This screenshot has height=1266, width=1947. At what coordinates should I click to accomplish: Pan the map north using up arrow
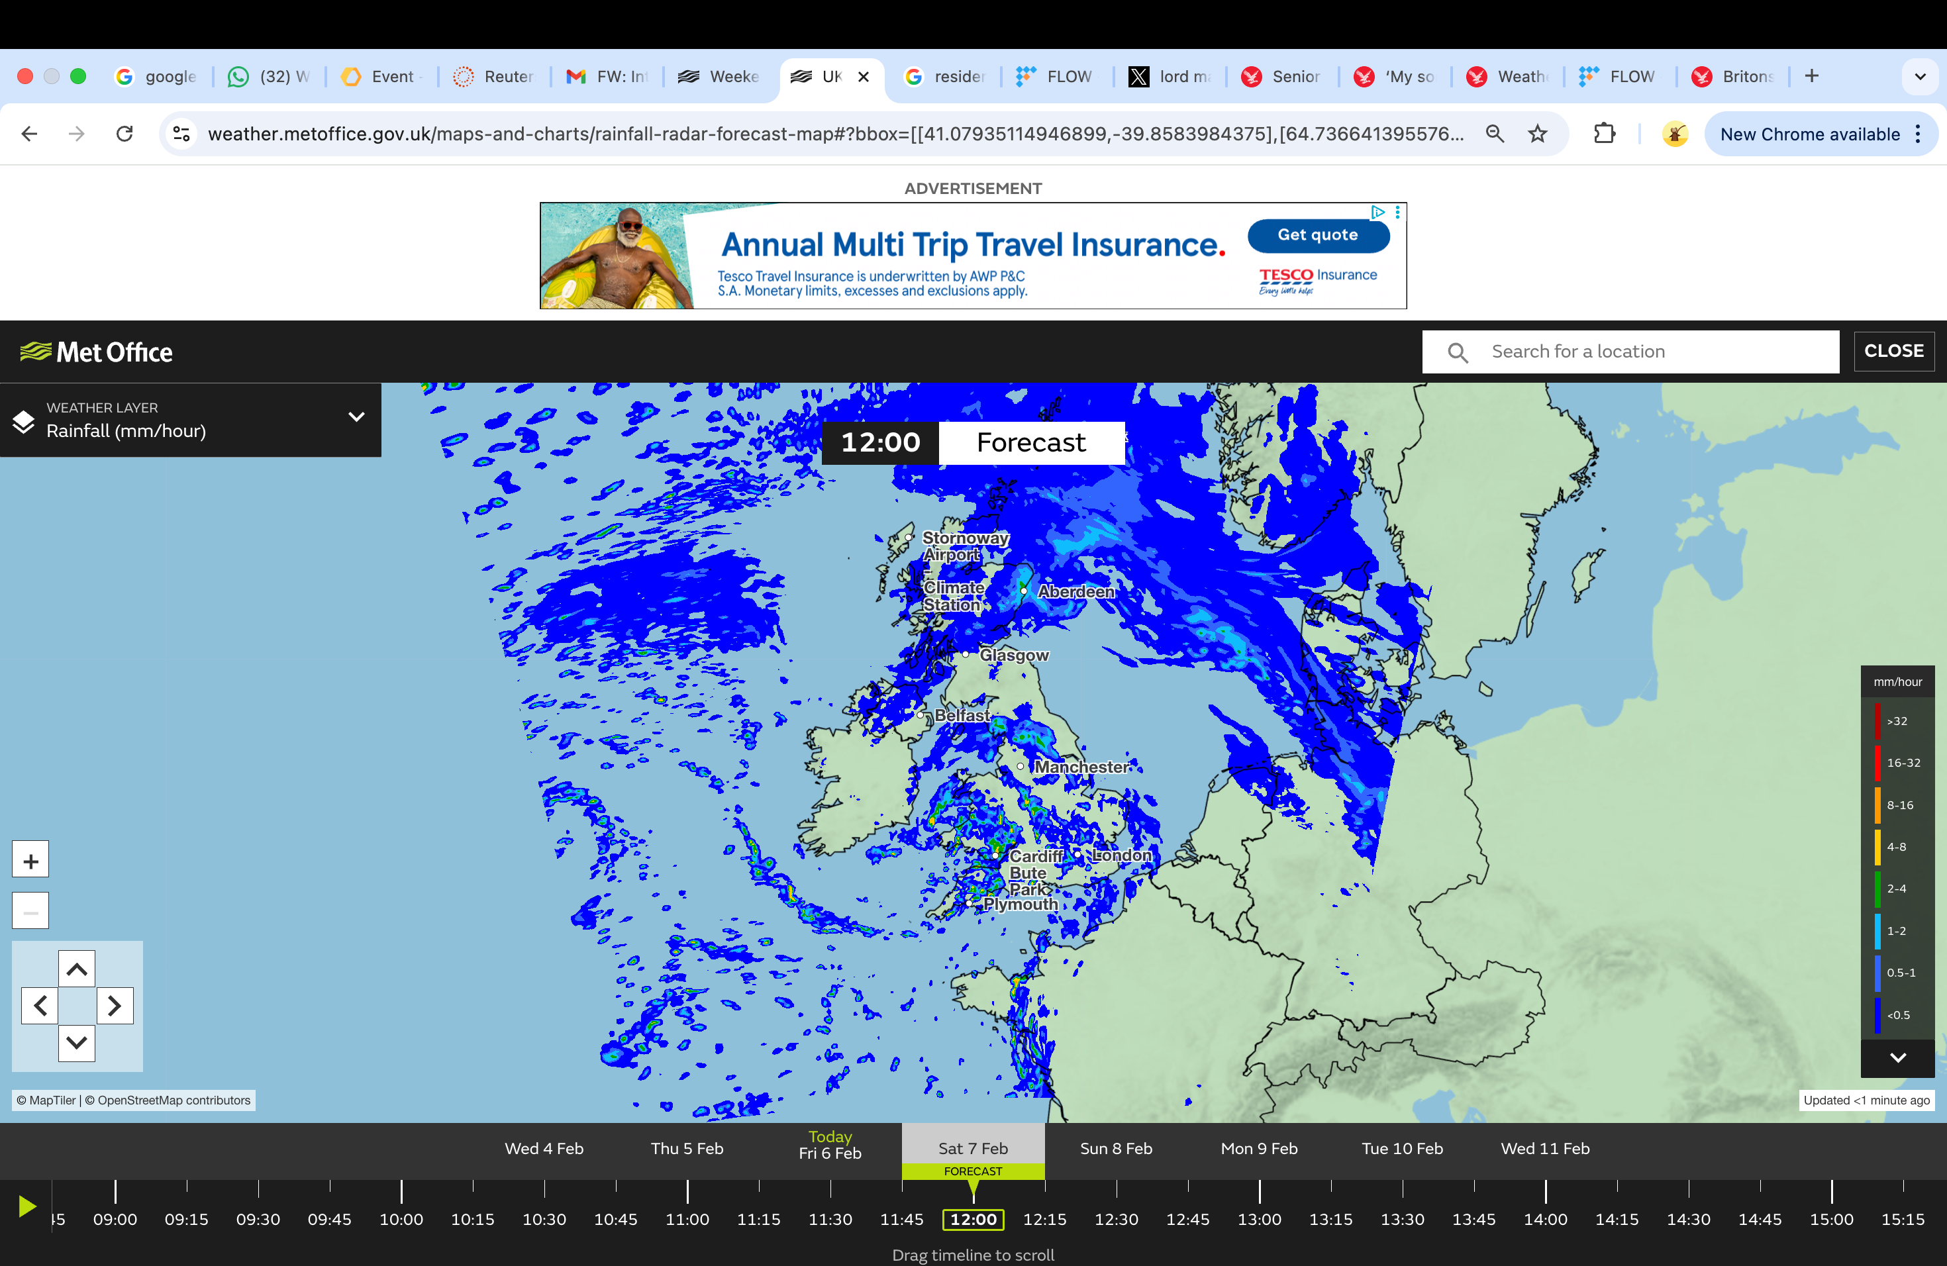coord(77,968)
